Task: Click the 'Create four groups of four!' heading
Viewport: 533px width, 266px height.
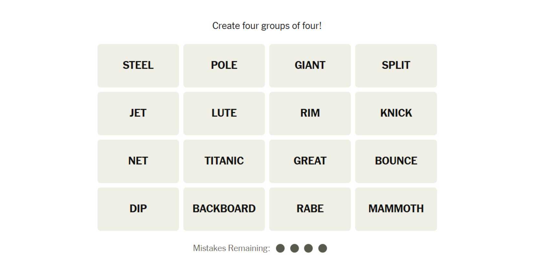Action: point(267,26)
